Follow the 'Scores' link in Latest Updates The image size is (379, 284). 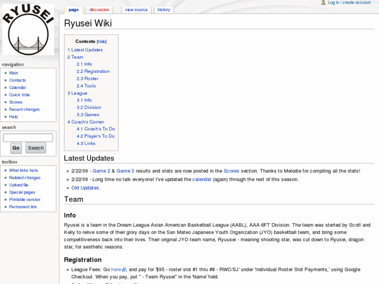[x=231, y=171]
